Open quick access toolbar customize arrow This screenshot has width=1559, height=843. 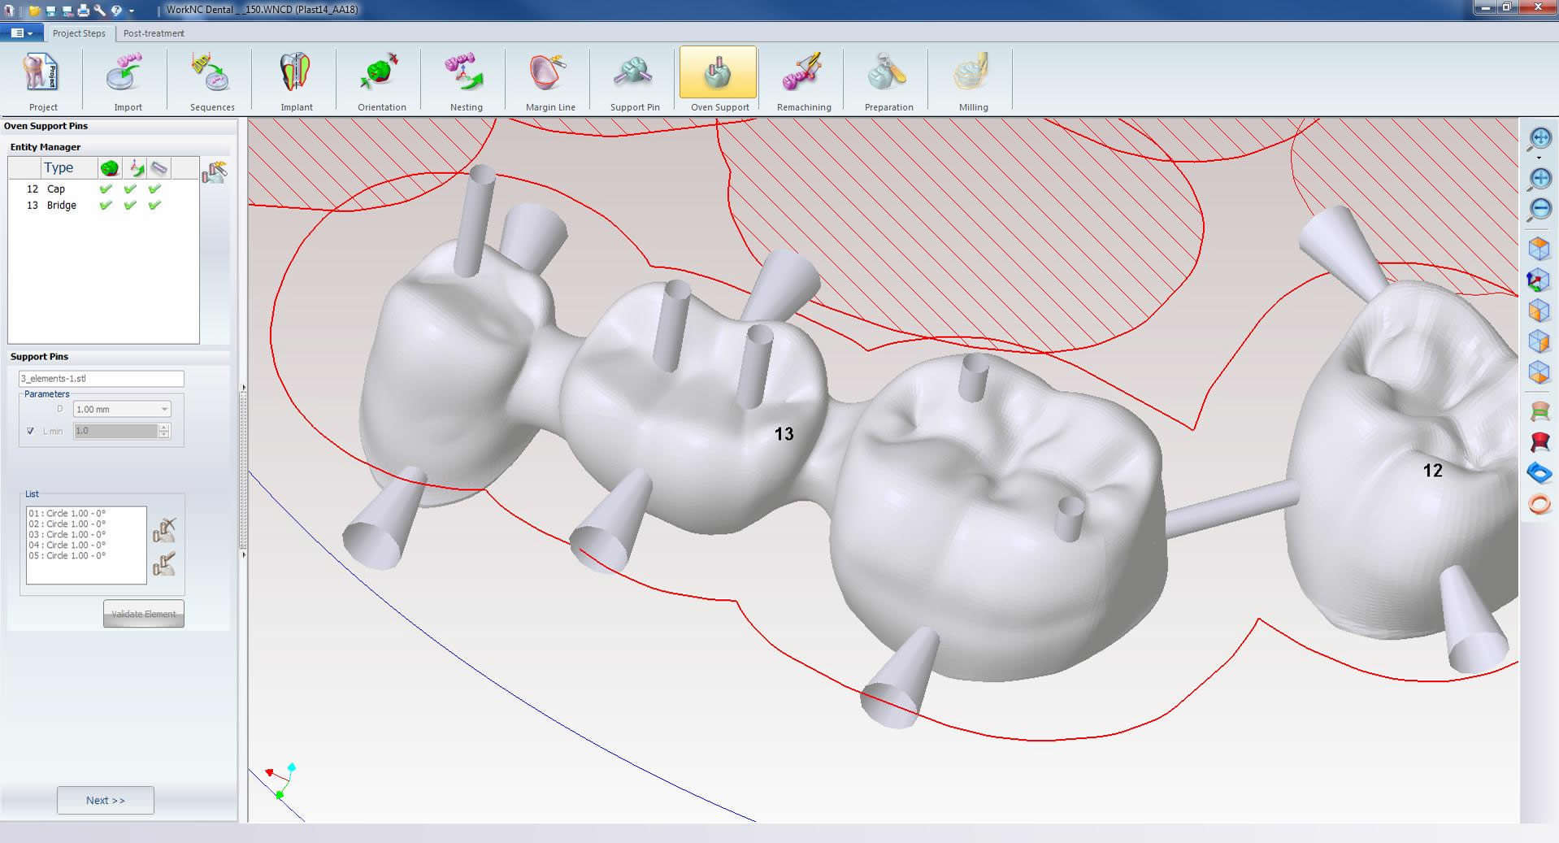132,11
